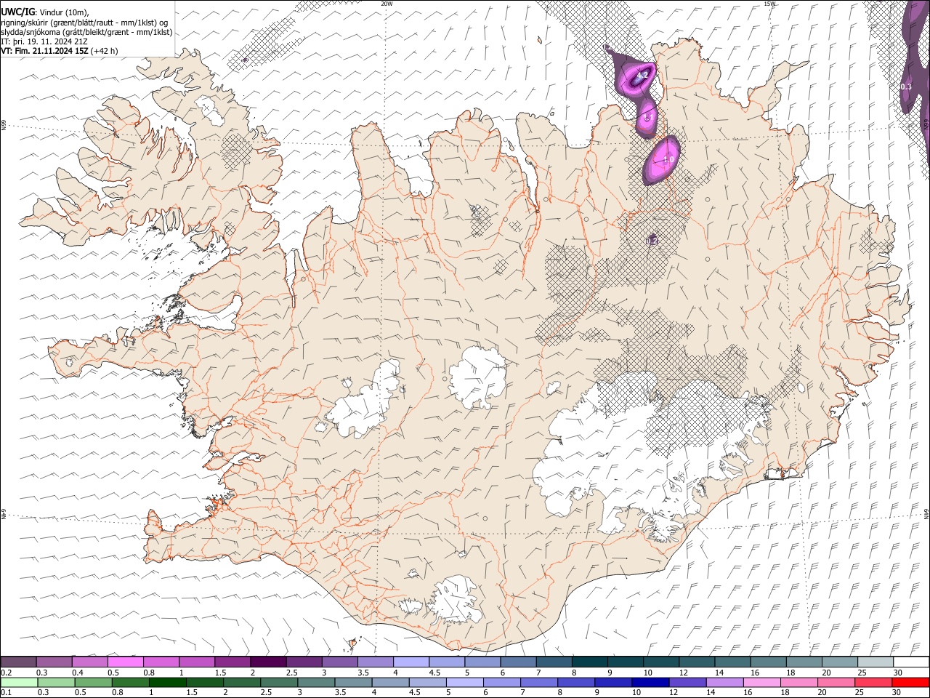Image resolution: width=930 pixels, height=698 pixels.
Task: Click the 'VT: Fim. 21.11.2024 15Z (+42 h)' line
Action: [x=60, y=51]
